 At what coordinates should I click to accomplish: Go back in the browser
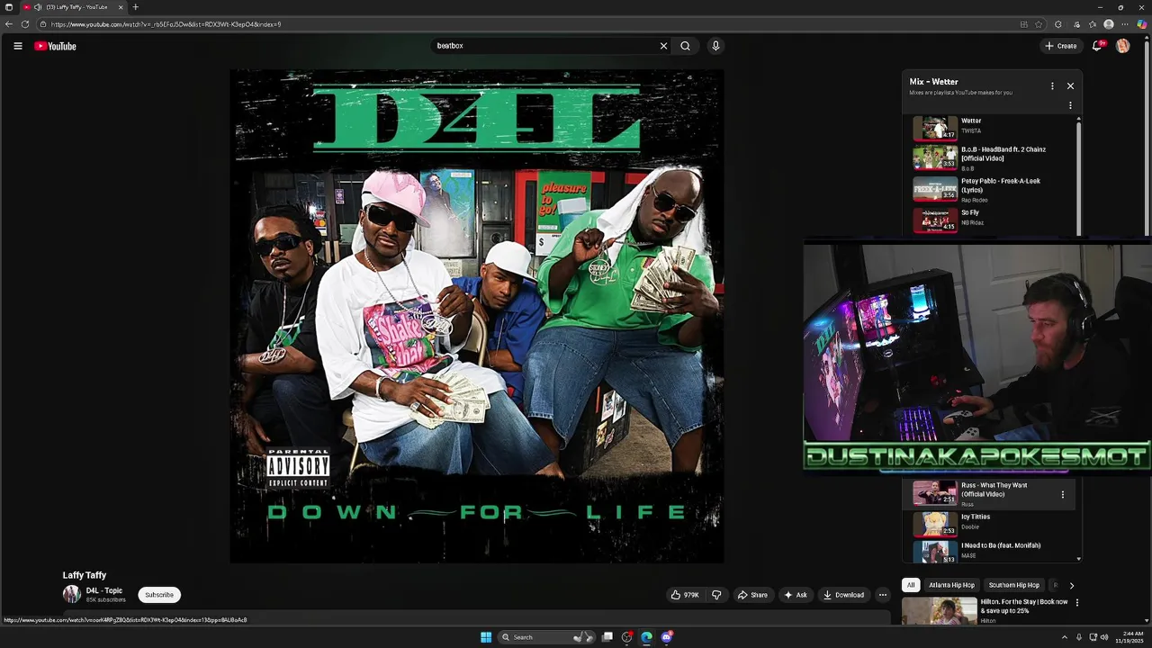tap(9, 24)
